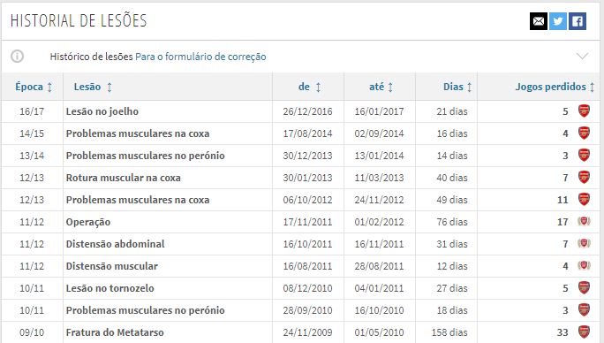Screen dimensions: 604x343
Task: Click club crest in Rotura muscular row
Action: coord(584,177)
